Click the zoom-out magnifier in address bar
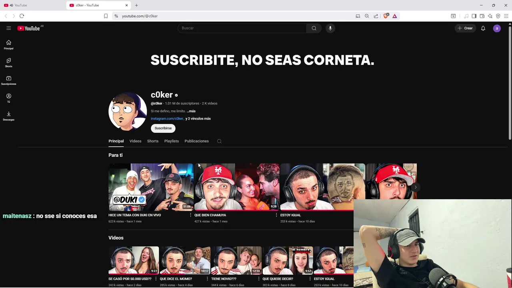 [367, 16]
